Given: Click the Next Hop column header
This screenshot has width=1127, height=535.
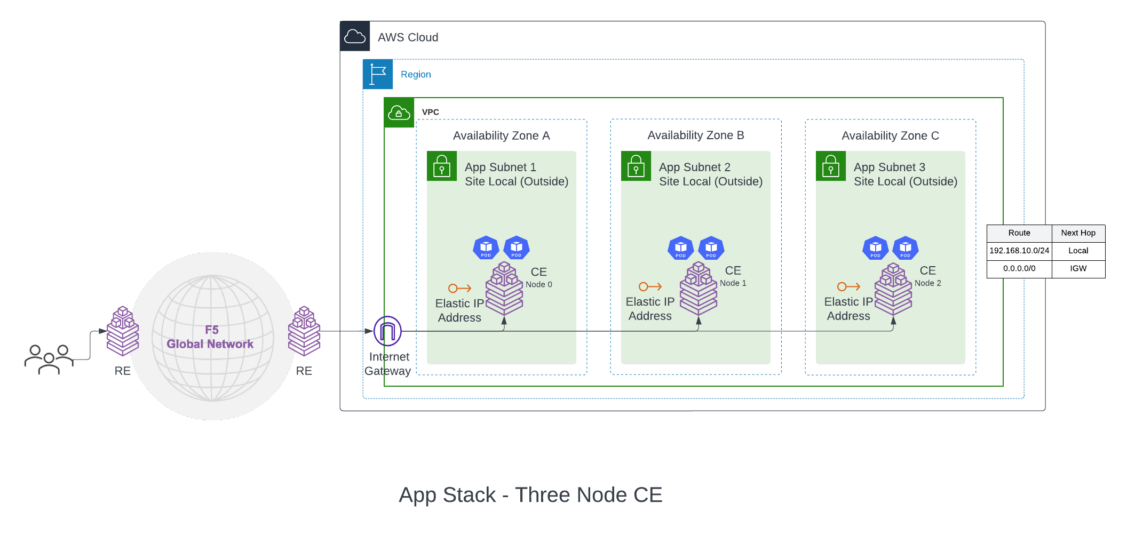Looking at the screenshot, I should click(1078, 233).
